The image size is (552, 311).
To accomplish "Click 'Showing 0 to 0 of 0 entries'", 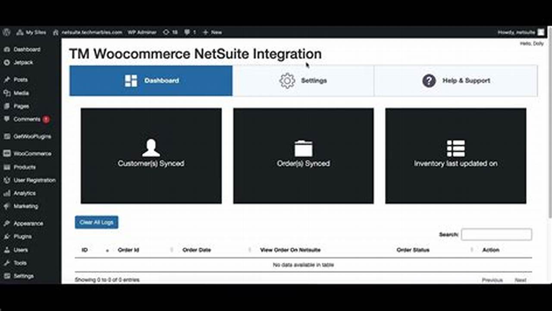I will pos(107,280).
